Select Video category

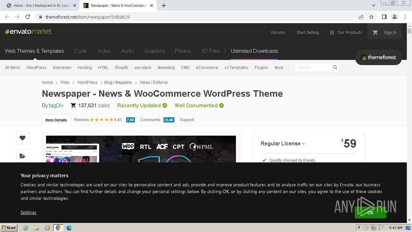(x=104, y=51)
